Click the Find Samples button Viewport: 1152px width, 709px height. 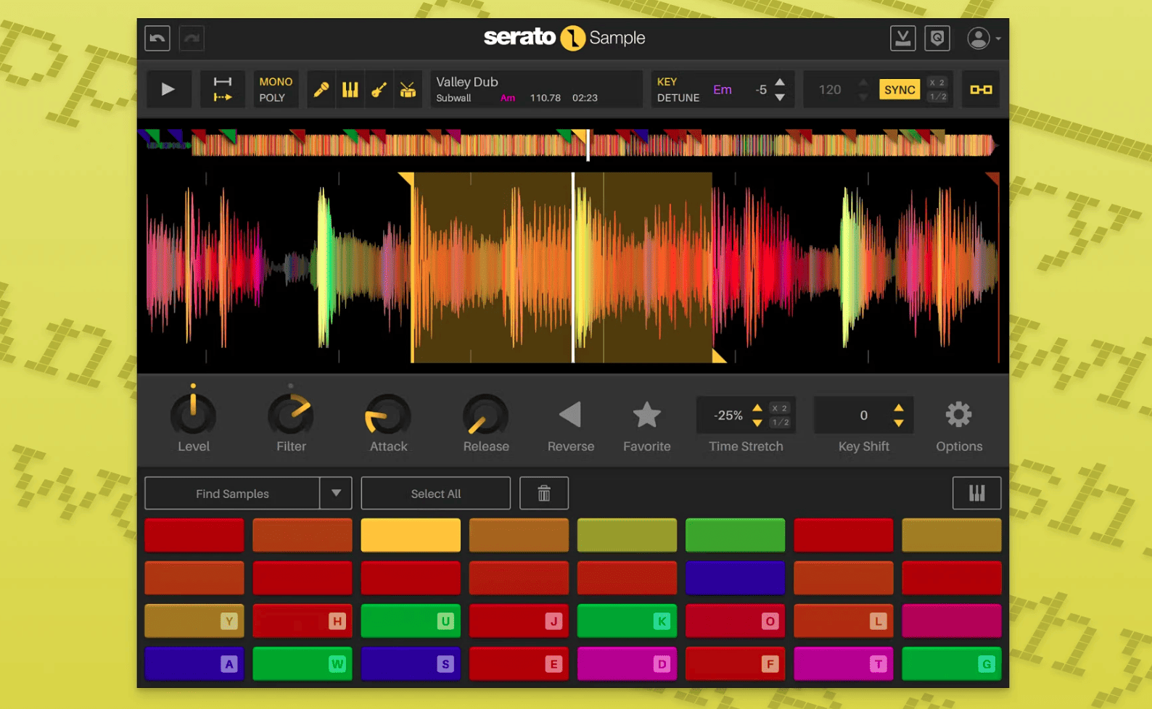pyautogui.click(x=232, y=494)
